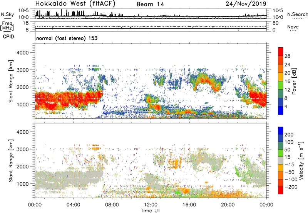Click velocity colorbar tick value '200'
Image resolution: width=308 pixels, height=213 pixels.
coord(289,135)
